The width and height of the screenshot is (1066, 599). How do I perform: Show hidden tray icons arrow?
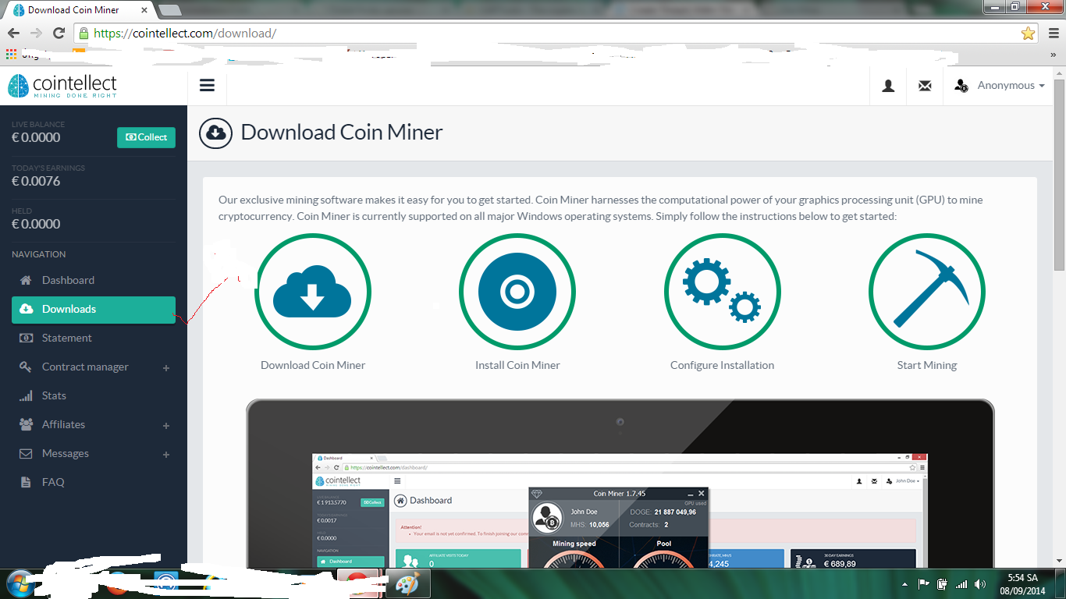904,583
